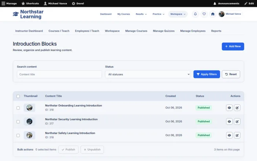
Task: Open Northstar Security Learning Introduction title
Action: 71,119
